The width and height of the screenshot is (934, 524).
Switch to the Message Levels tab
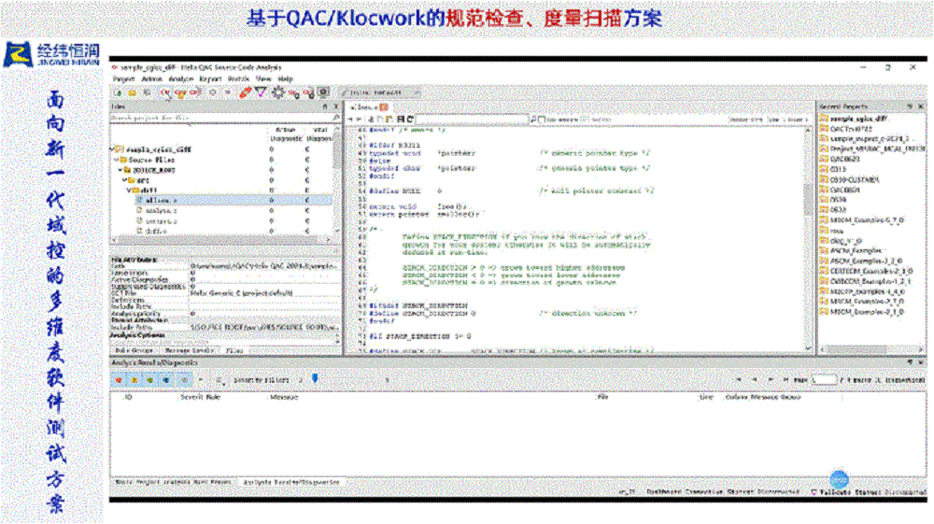(189, 350)
